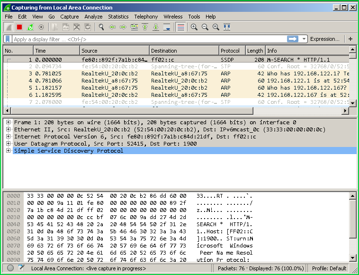Click the reload capture file icon
Viewport: 359px width, 275px height.
[88, 27]
